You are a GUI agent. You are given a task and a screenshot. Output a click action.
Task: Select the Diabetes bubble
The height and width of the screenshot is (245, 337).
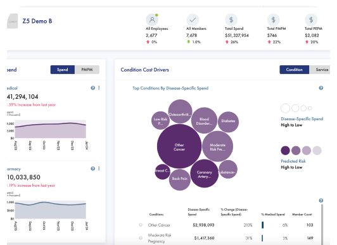pyautogui.click(x=228, y=122)
